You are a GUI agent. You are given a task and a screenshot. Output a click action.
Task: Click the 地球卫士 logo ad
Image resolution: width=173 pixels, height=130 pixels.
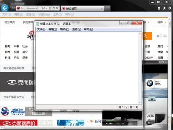[13, 112]
